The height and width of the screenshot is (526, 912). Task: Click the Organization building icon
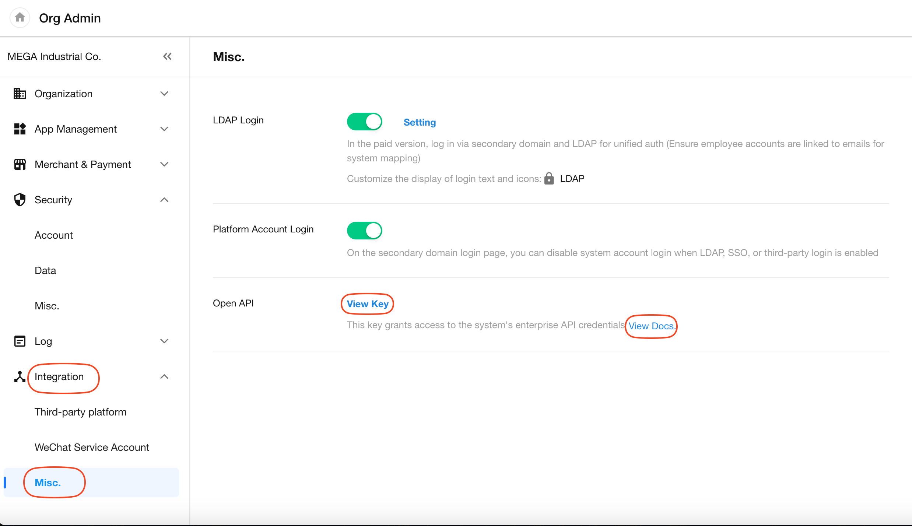tap(20, 94)
